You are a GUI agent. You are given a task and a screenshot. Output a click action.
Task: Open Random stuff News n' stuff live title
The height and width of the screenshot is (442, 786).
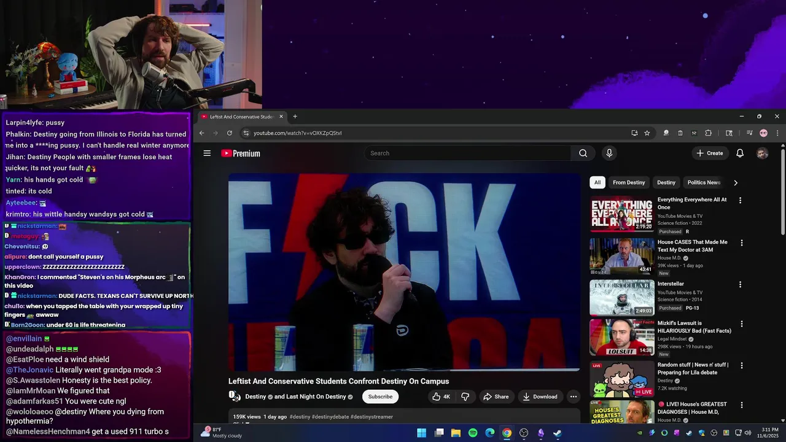point(693,368)
